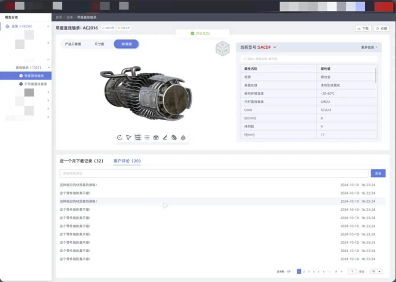Open the model structure tree tool

point(138,138)
